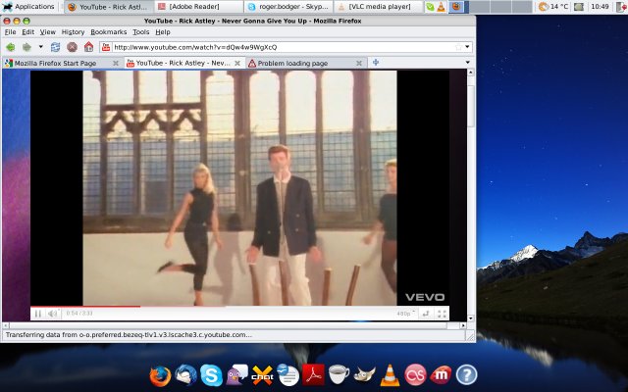
Task: Click the video frame to pause
Action: (239, 188)
